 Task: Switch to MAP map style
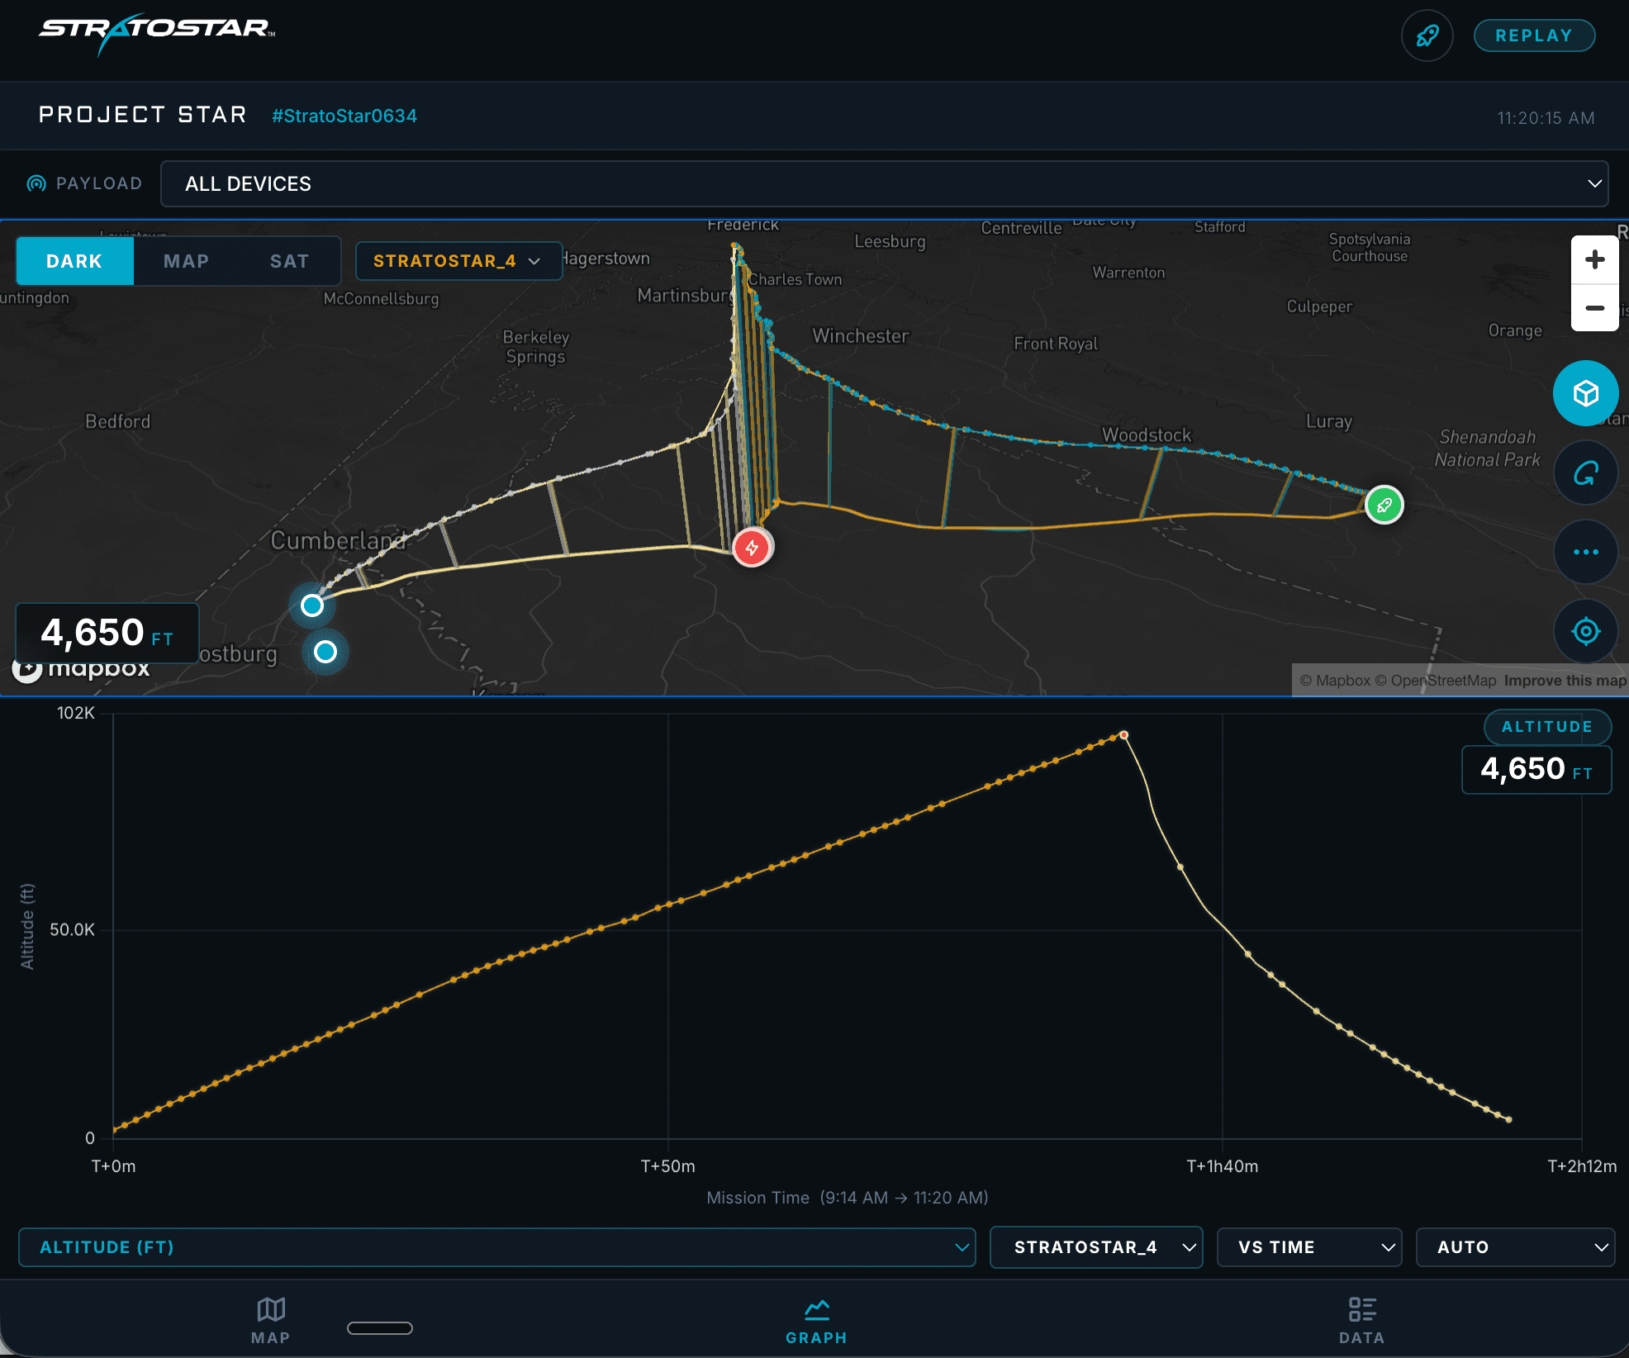click(187, 261)
